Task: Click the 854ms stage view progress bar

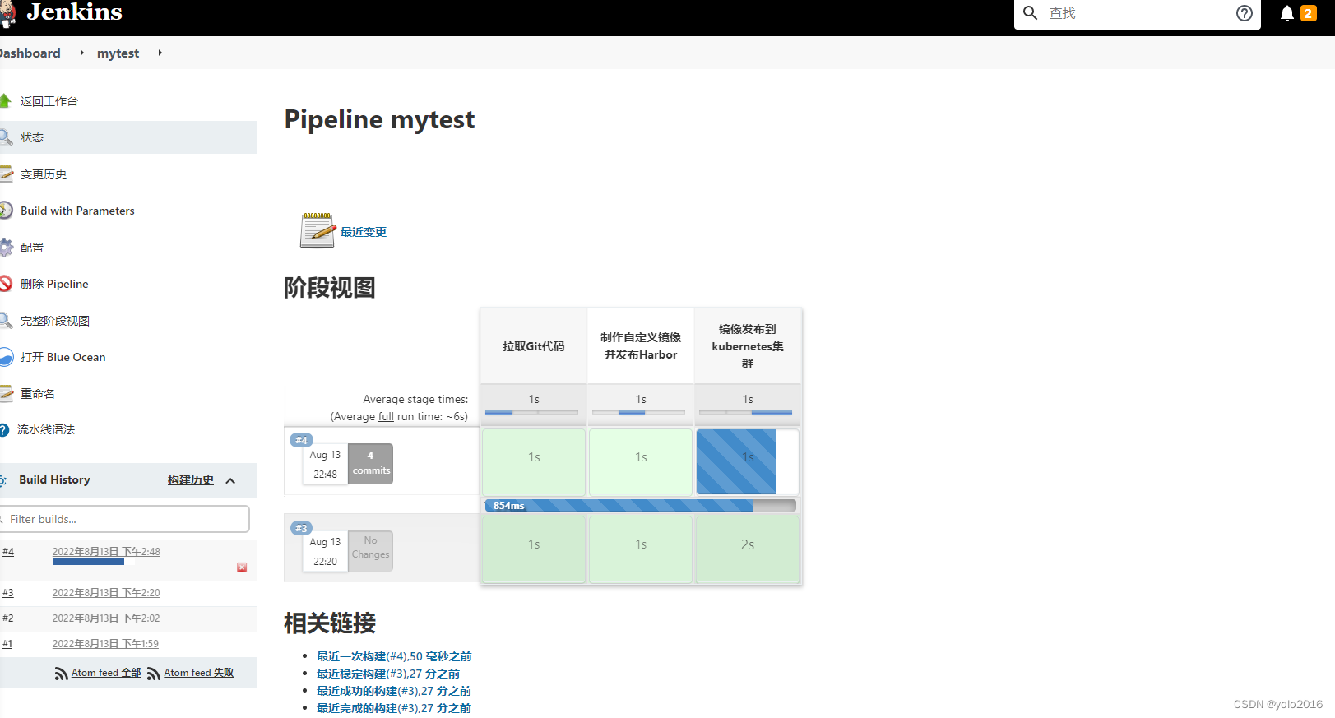Action: click(x=640, y=505)
